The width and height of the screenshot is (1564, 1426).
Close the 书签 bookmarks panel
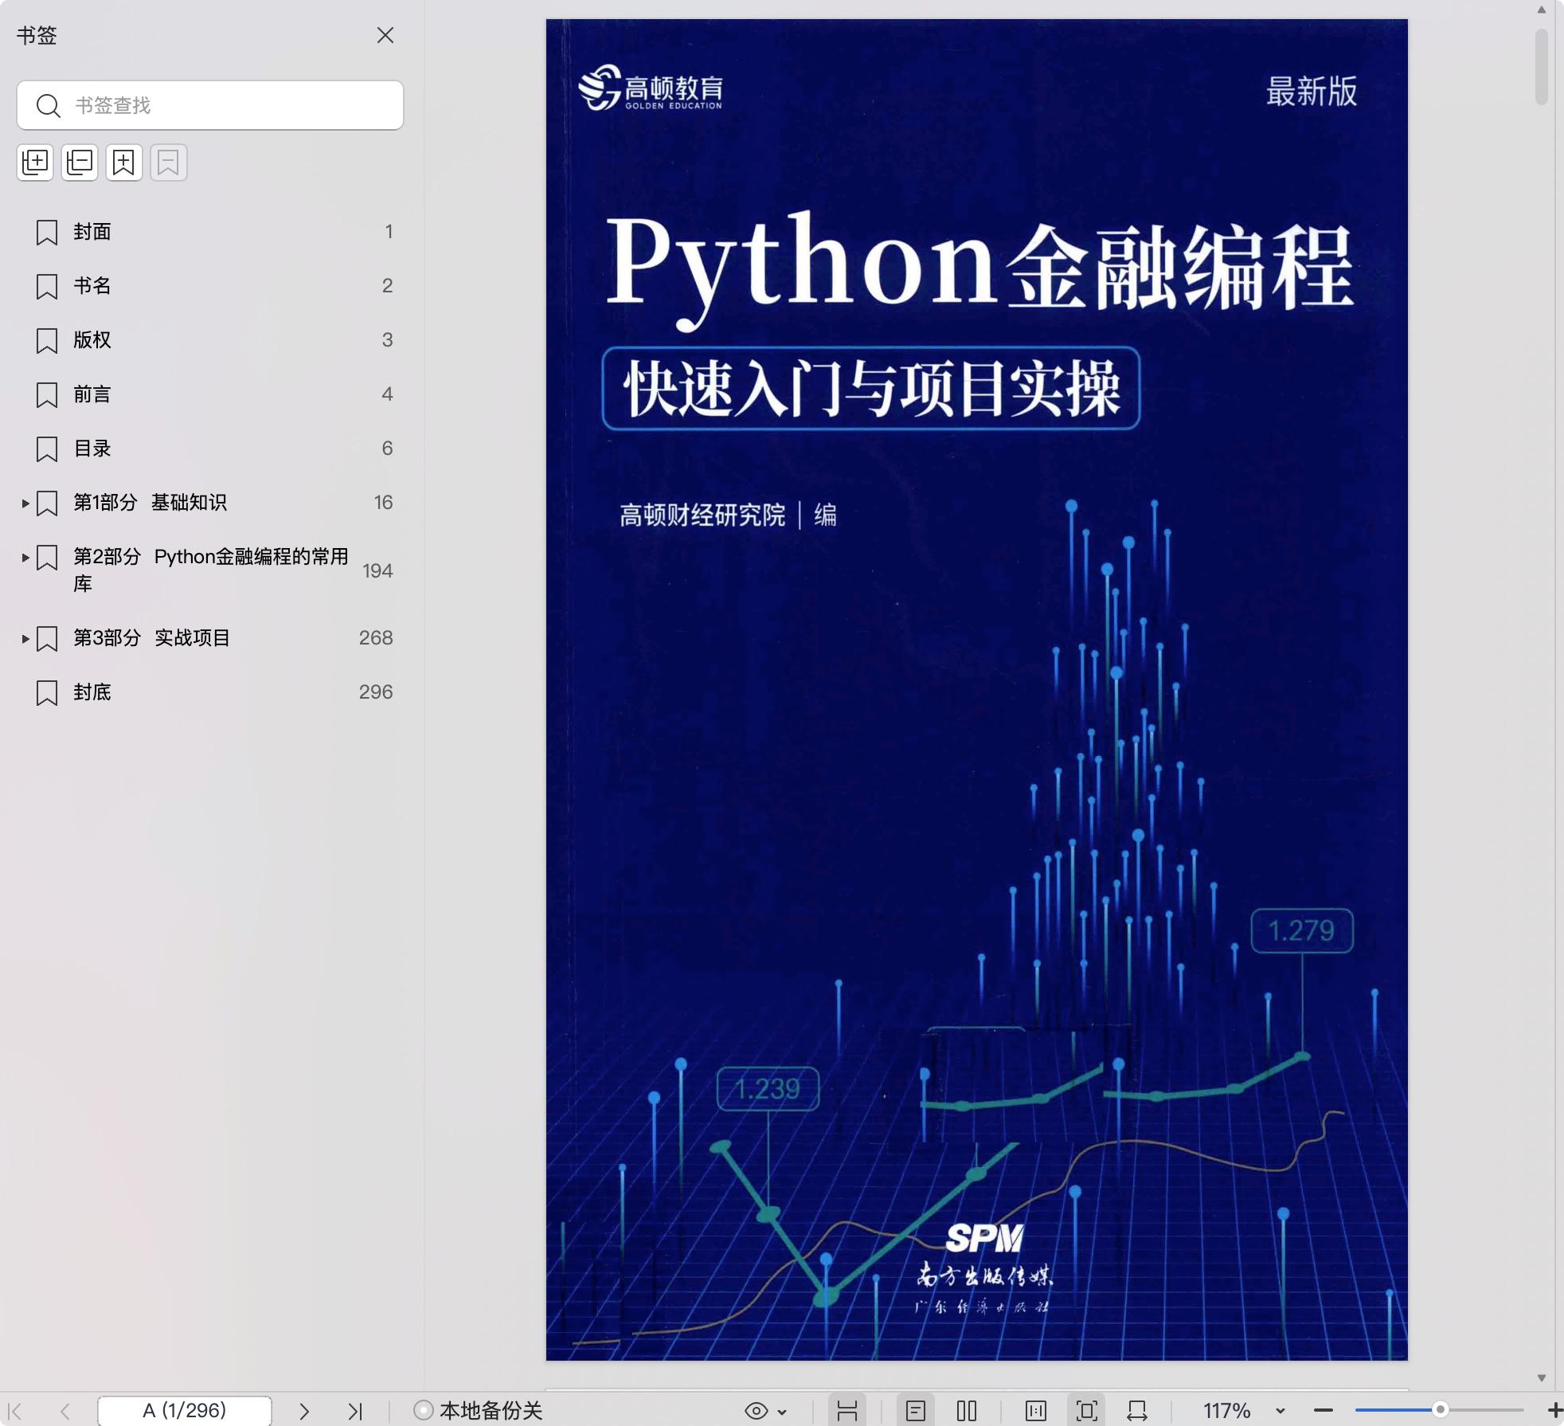[385, 35]
